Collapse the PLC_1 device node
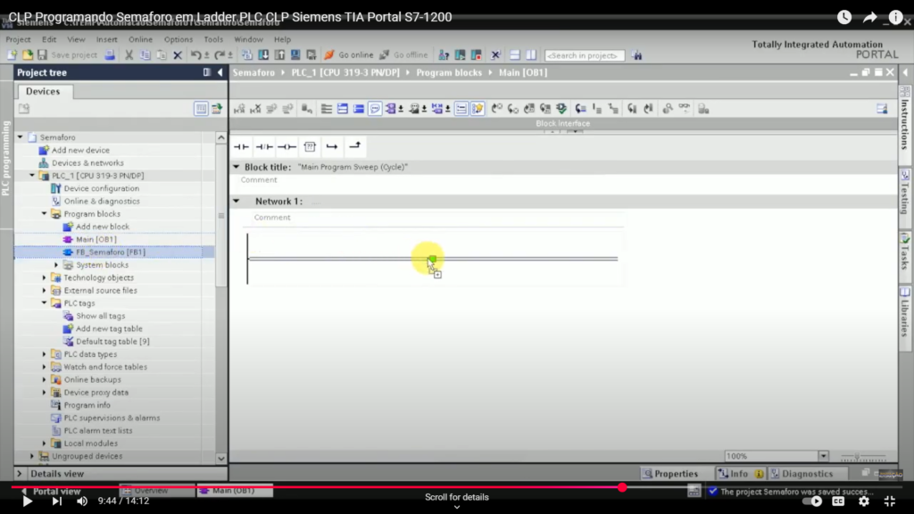Viewport: 914px width, 514px height. 32,176
